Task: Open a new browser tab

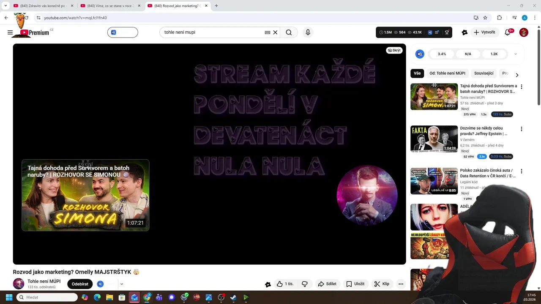Action: (216, 6)
